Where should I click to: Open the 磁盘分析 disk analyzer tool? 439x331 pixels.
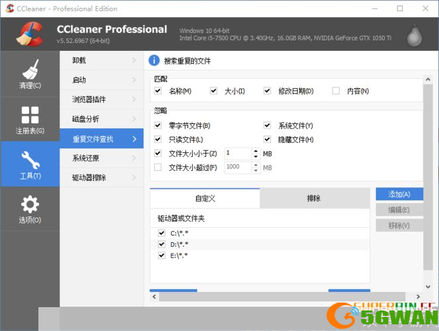pyautogui.click(x=101, y=119)
